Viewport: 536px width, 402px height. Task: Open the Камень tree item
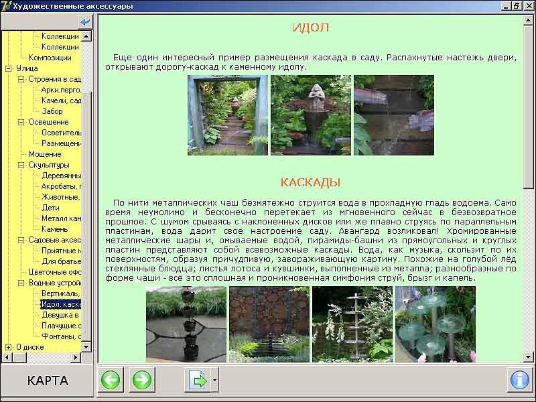tap(55, 229)
